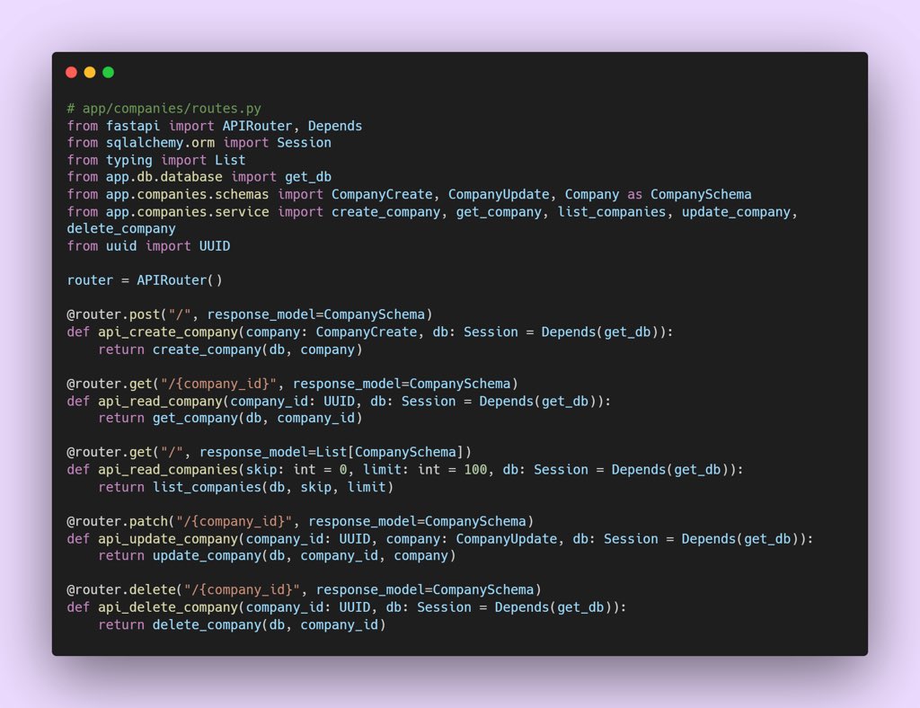The width and height of the screenshot is (920, 708).
Task: Click the "from uuid import UUID" line
Action: click(148, 246)
